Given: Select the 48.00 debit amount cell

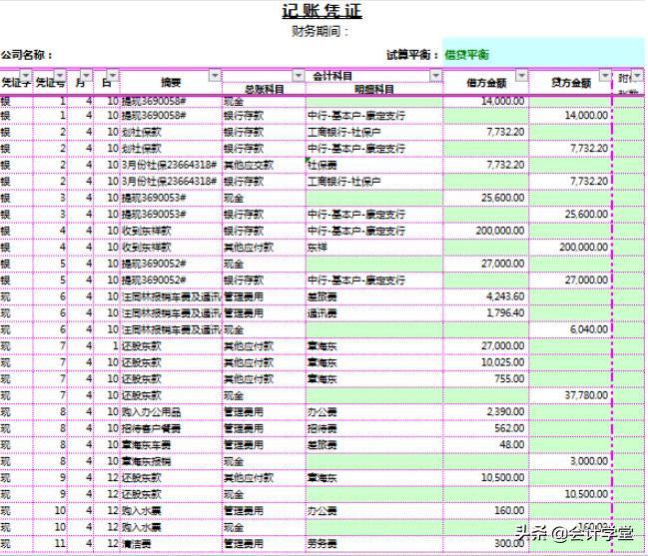Looking at the screenshot, I should [x=486, y=445].
